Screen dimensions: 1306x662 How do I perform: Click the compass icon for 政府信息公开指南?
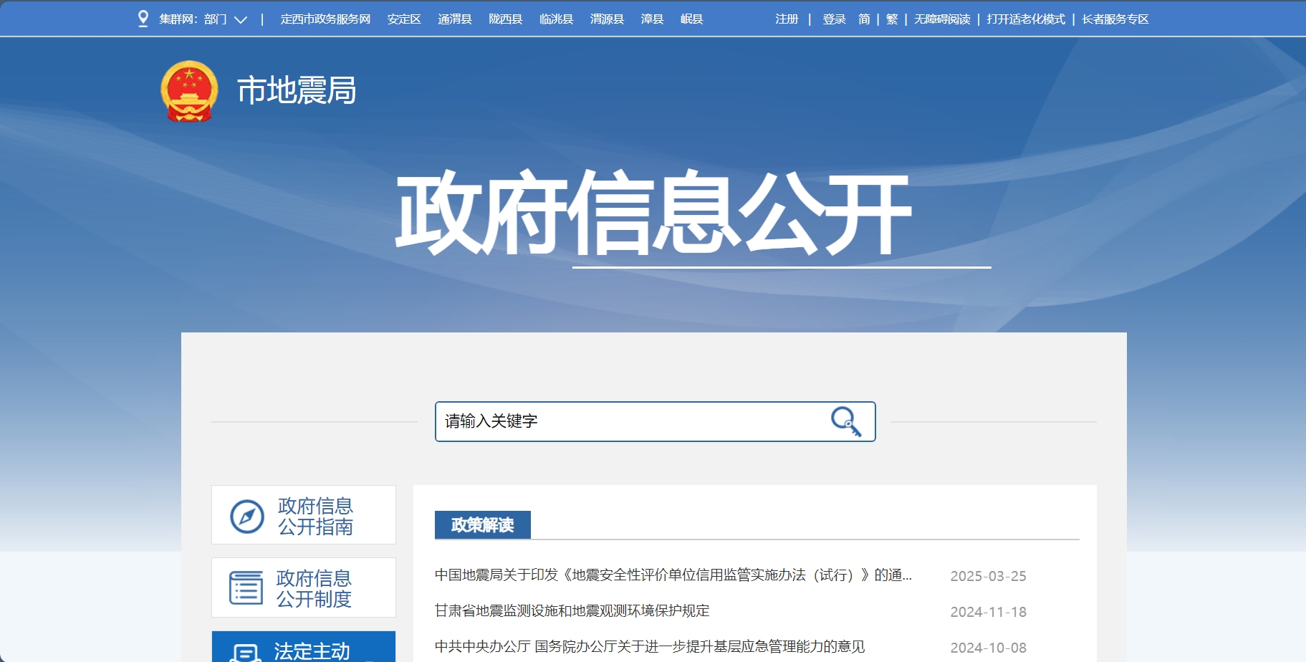click(x=247, y=516)
